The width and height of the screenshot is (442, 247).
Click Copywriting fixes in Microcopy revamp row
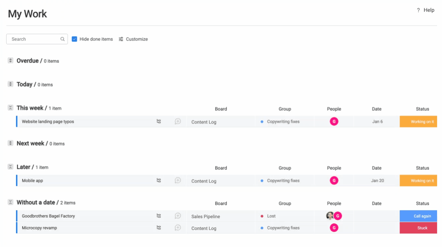pos(283,228)
